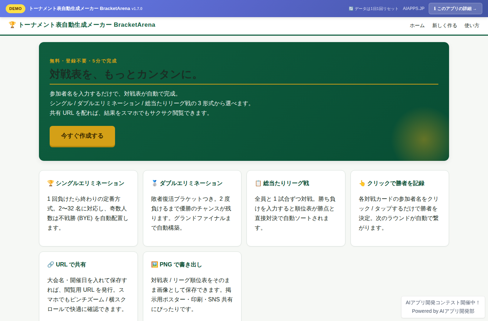This screenshot has height=321, width=488.
Task: Click the clipboard icon on 総当たりリーグ戦 card
Action: [x=258, y=183]
